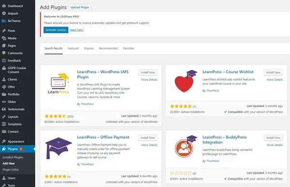Image resolution: width=290 pixels, height=187 pixels.
Task: Click Upload Plugin button
Action: (80, 7)
